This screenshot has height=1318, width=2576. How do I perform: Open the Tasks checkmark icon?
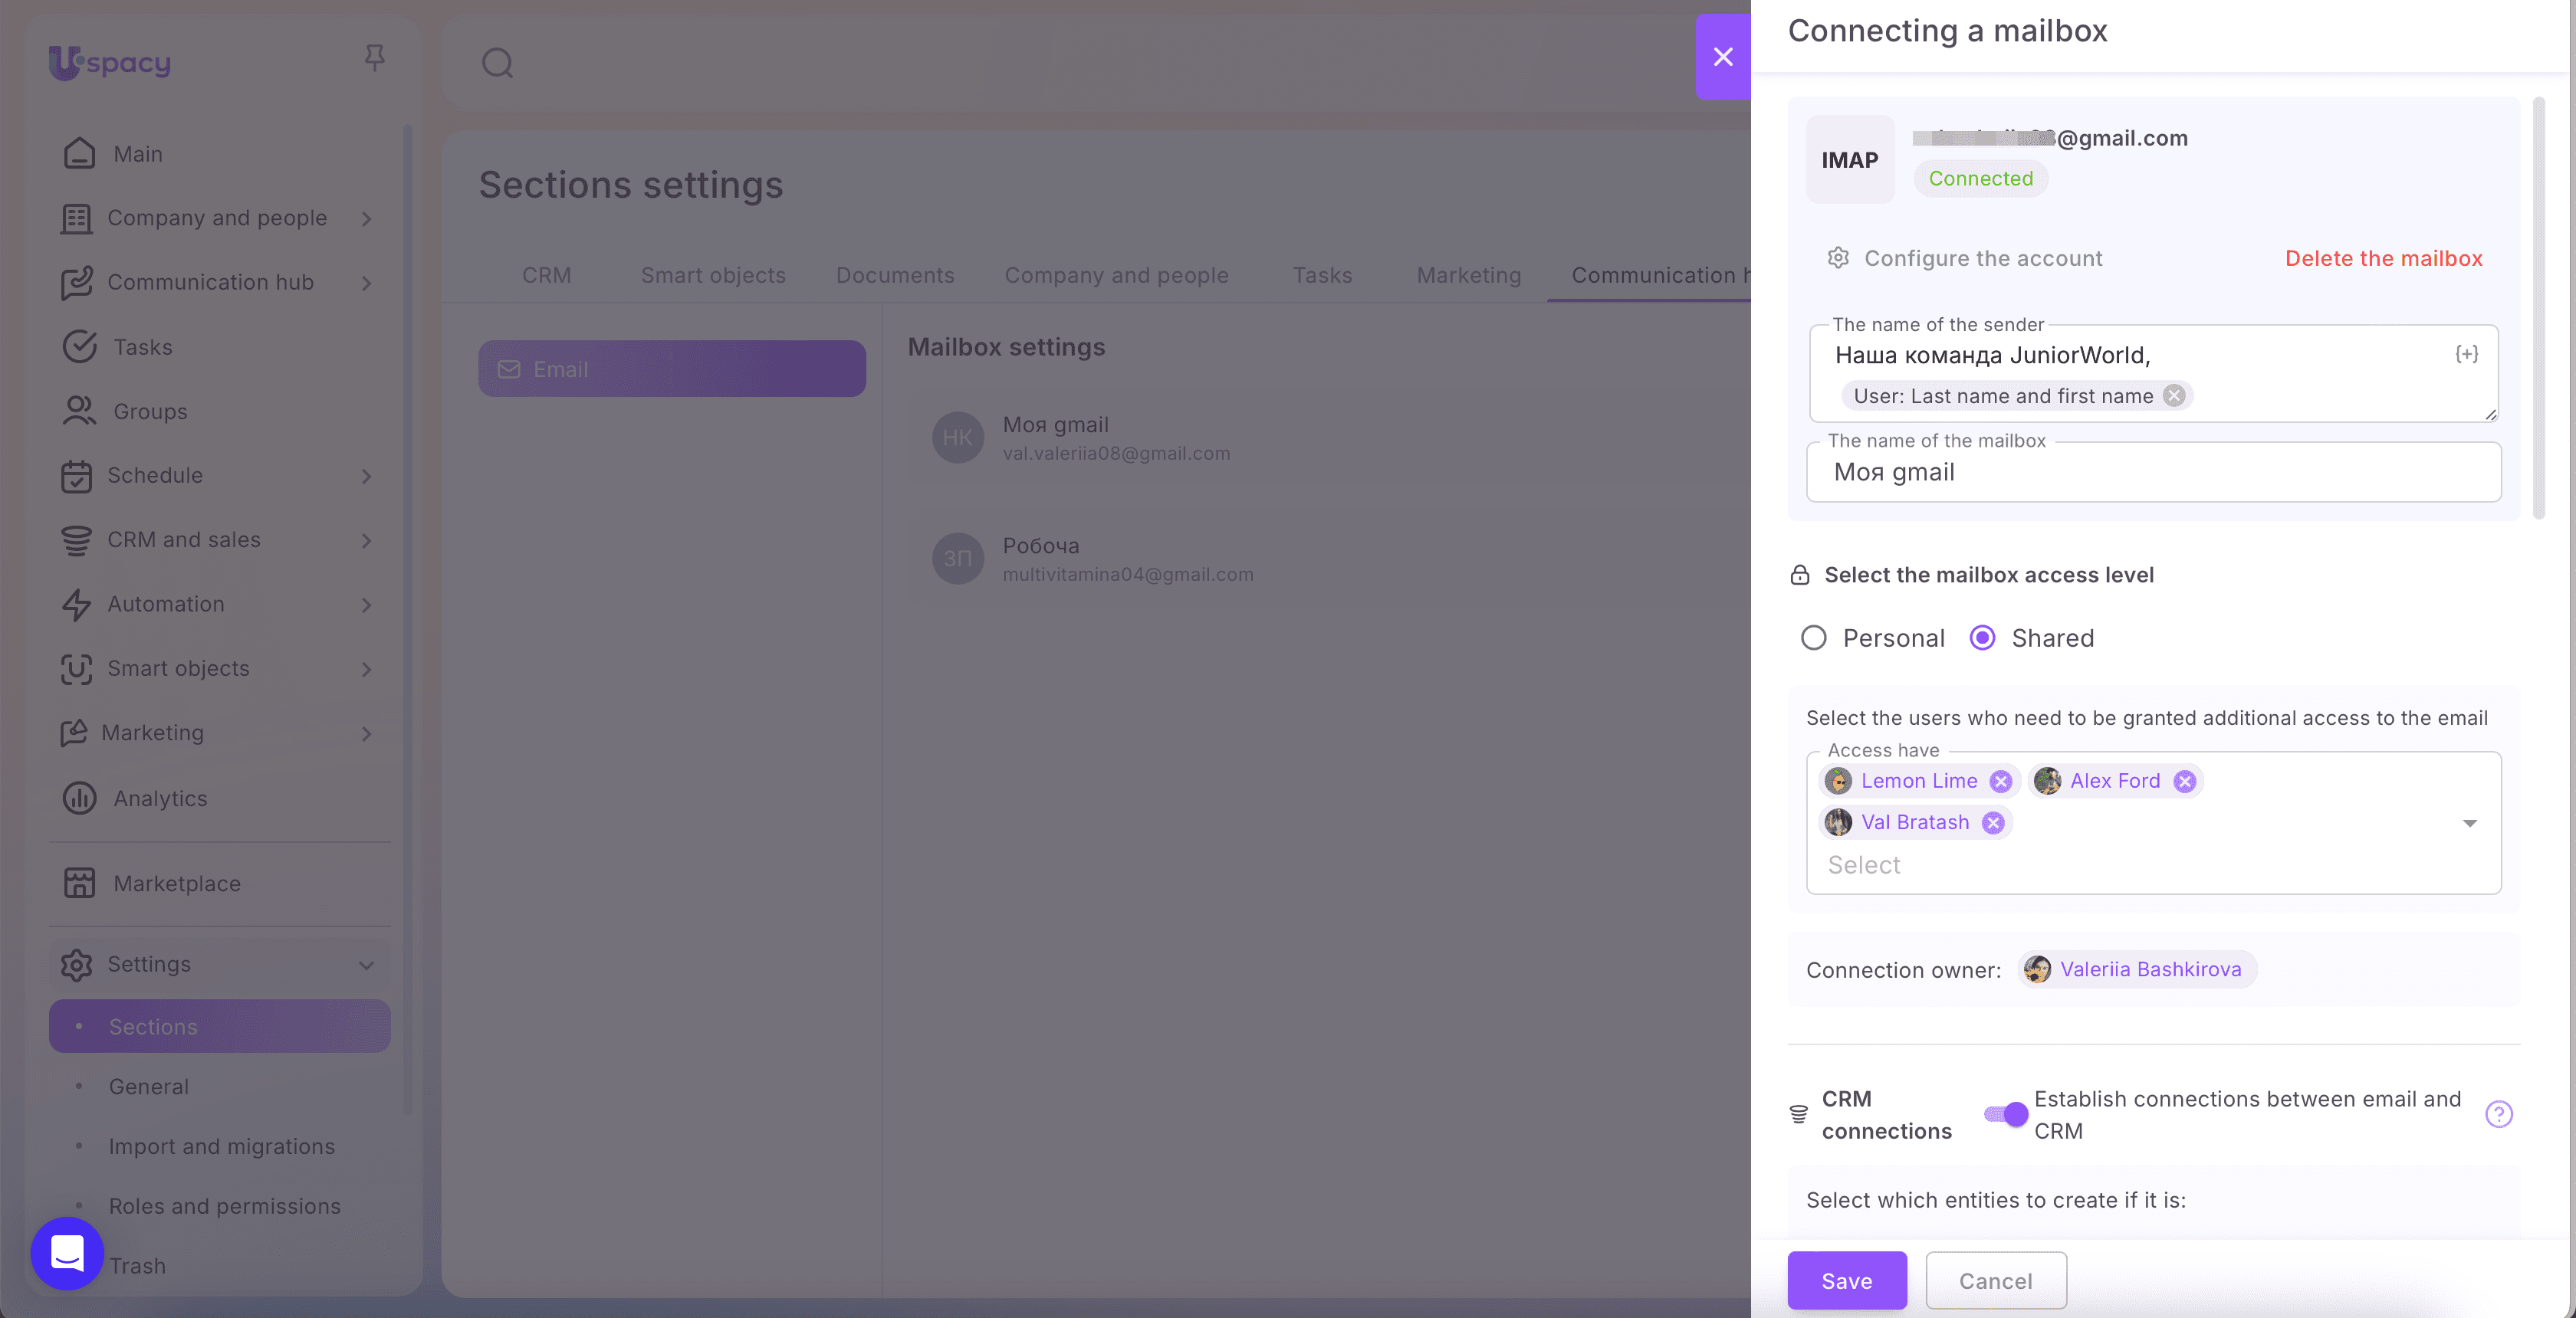(80, 346)
